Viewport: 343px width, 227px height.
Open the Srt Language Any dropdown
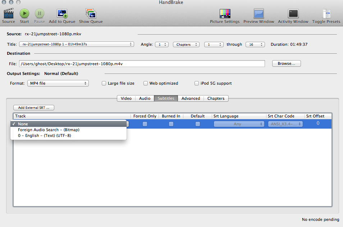point(239,124)
